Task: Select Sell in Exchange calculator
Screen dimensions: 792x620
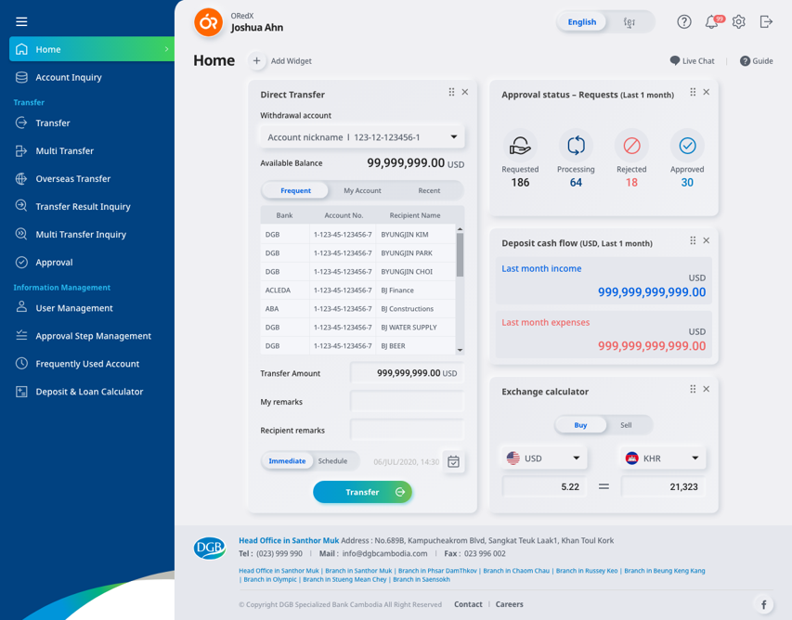Action: [626, 425]
